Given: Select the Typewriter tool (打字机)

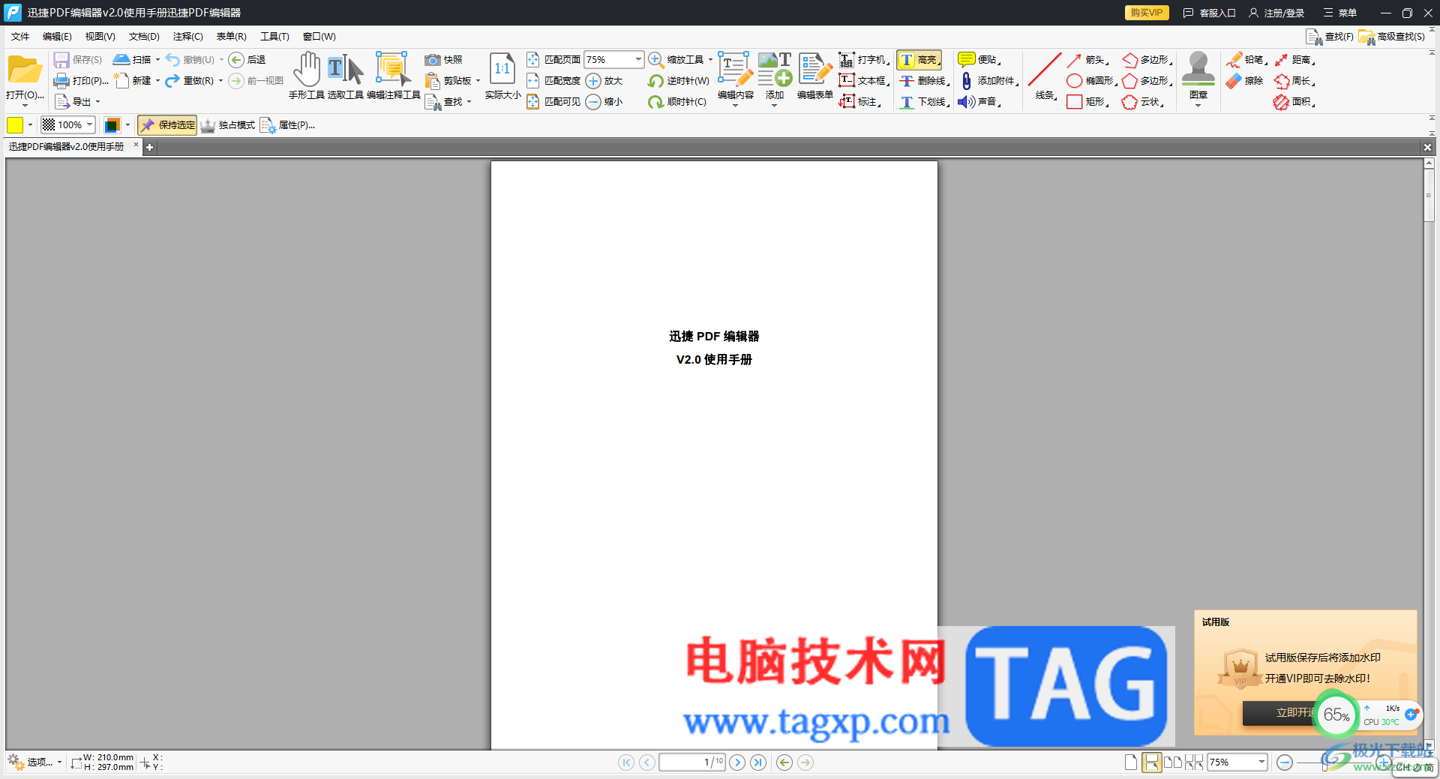Looking at the screenshot, I should pyautogui.click(x=864, y=60).
